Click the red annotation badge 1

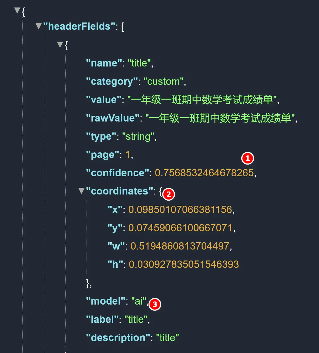point(247,159)
